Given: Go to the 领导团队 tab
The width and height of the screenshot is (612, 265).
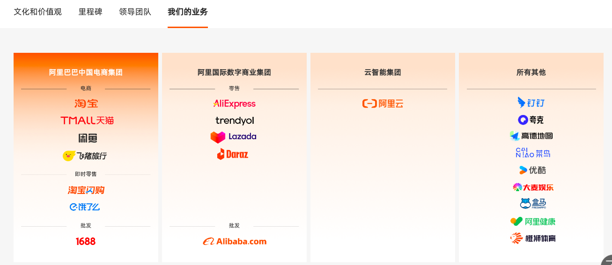Looking at the screenshot, I should coord(135,12).
